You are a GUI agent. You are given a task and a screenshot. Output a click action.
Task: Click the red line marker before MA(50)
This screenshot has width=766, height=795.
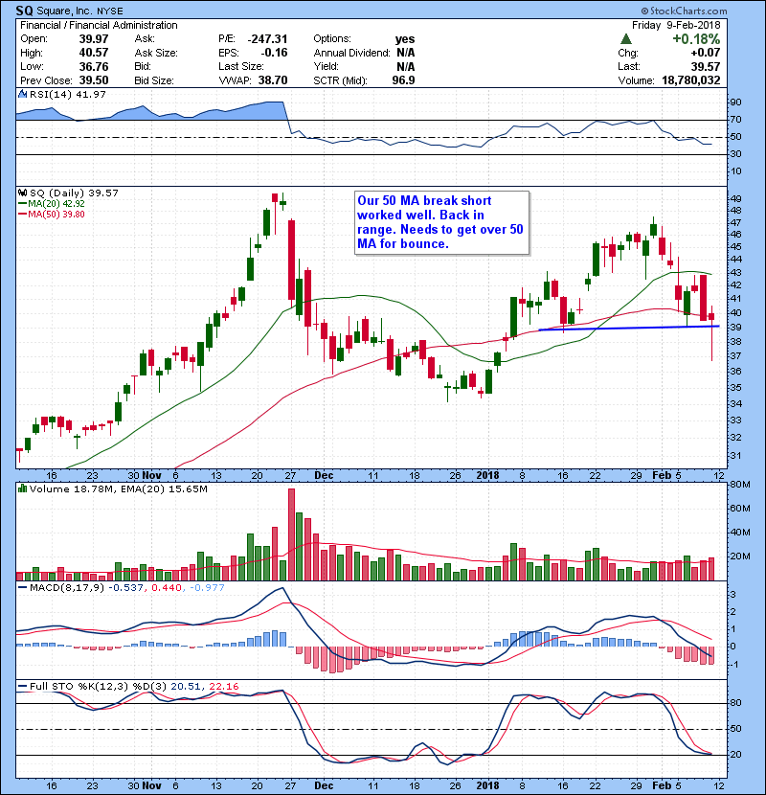[22, 214]
